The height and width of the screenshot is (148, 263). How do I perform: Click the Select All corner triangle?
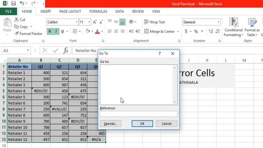click(x=5, y=60)
